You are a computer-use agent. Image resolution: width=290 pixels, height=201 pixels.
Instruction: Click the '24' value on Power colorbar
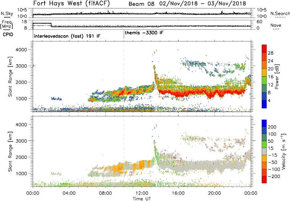[x=270, y=61]
